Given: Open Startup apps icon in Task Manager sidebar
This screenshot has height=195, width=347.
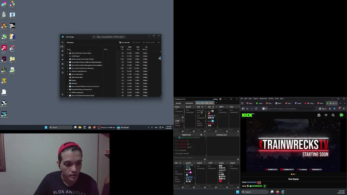Looking at the screenshot, I should point(62,60).
